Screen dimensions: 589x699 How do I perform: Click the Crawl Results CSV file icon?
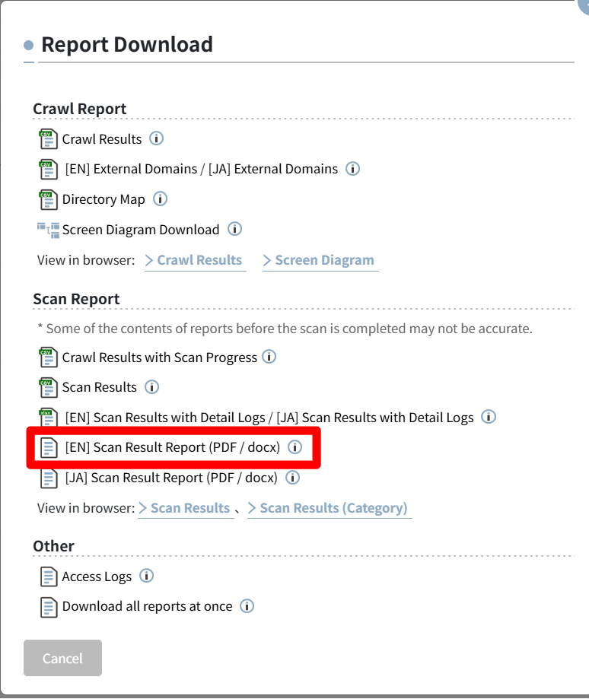[48, 139]
